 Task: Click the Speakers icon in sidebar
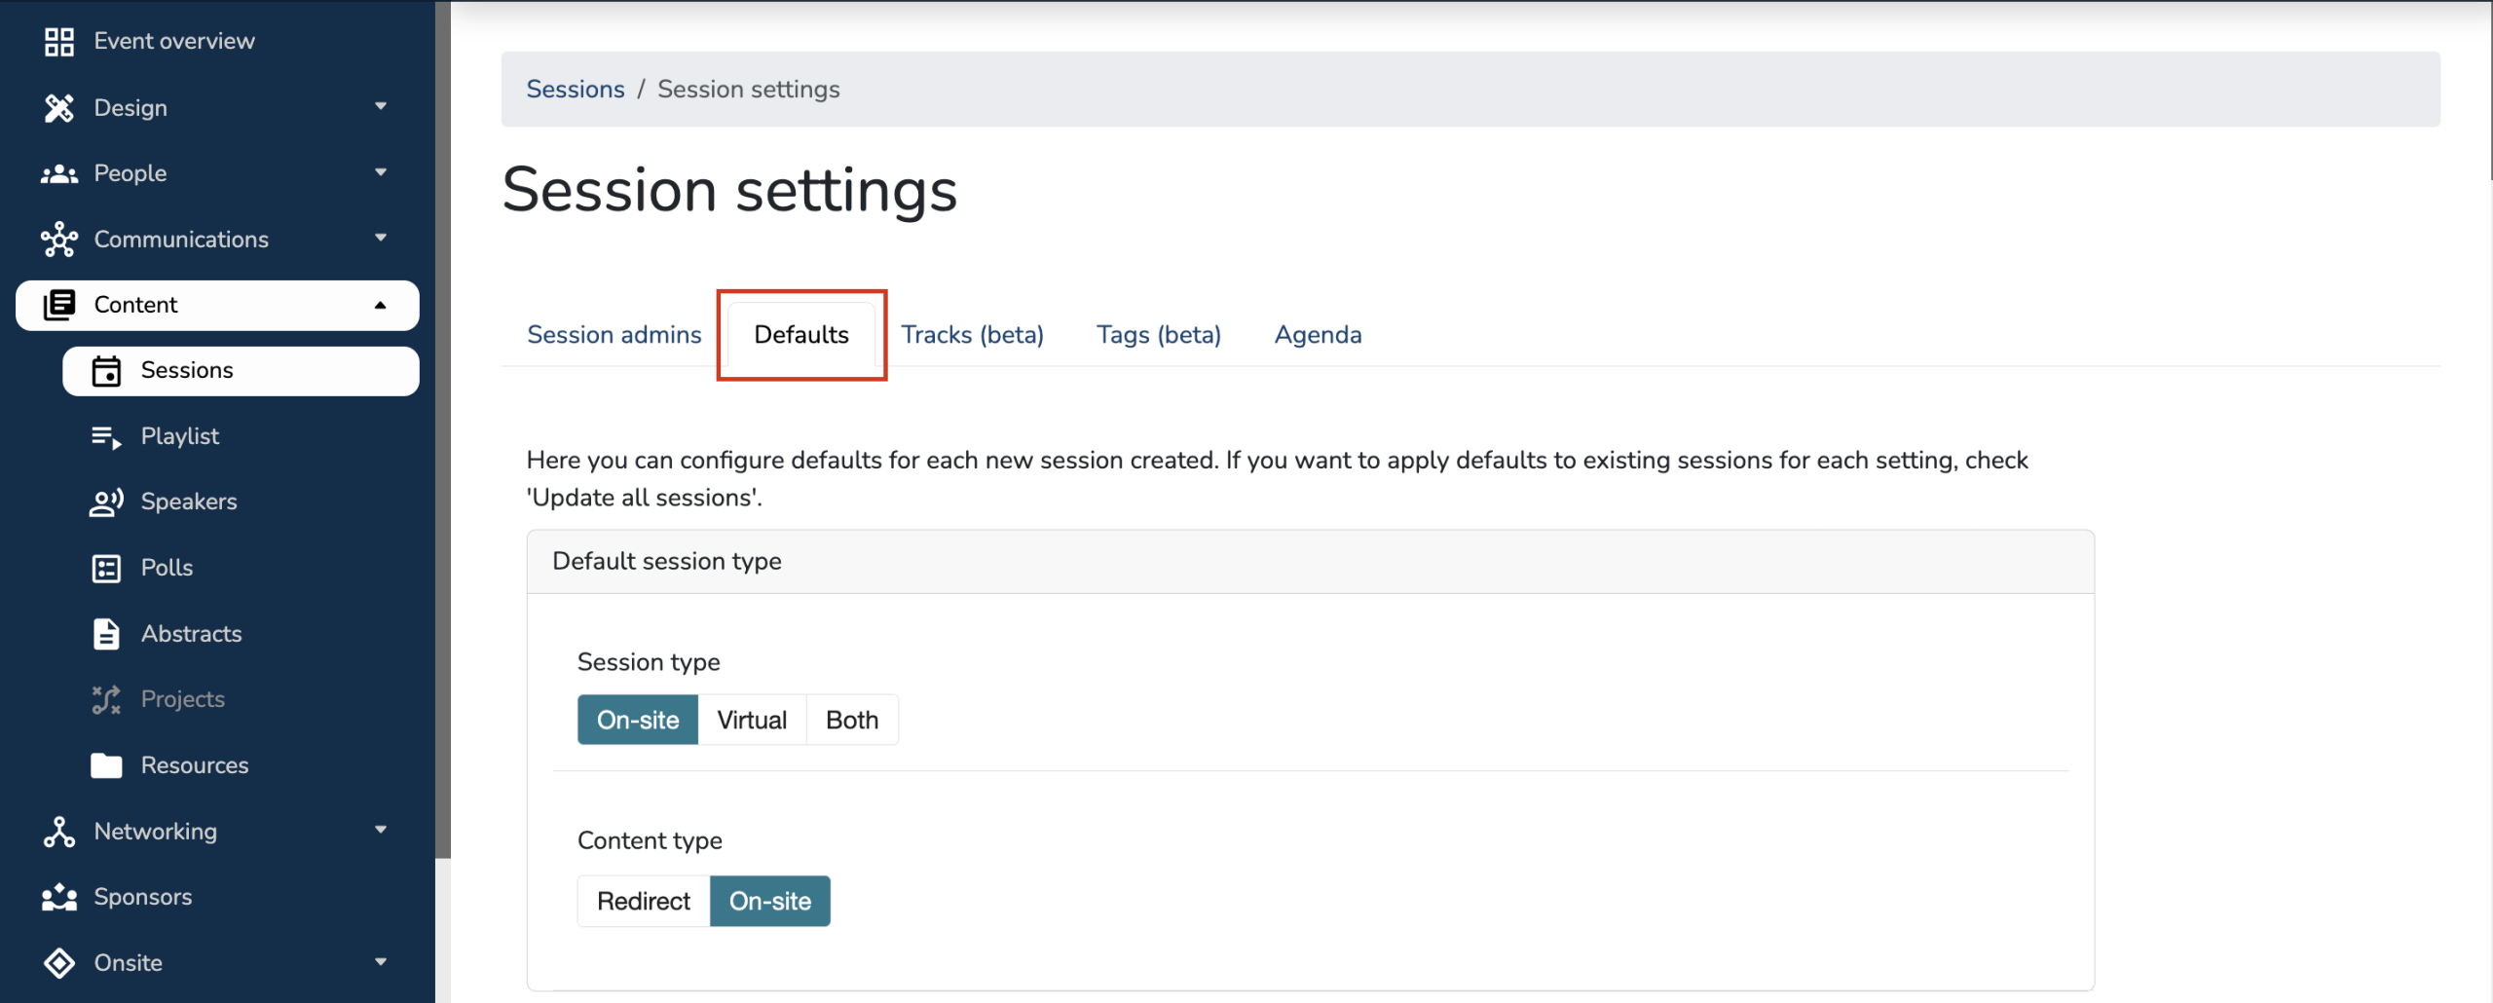pyautogui.click(x=106, y=502)
